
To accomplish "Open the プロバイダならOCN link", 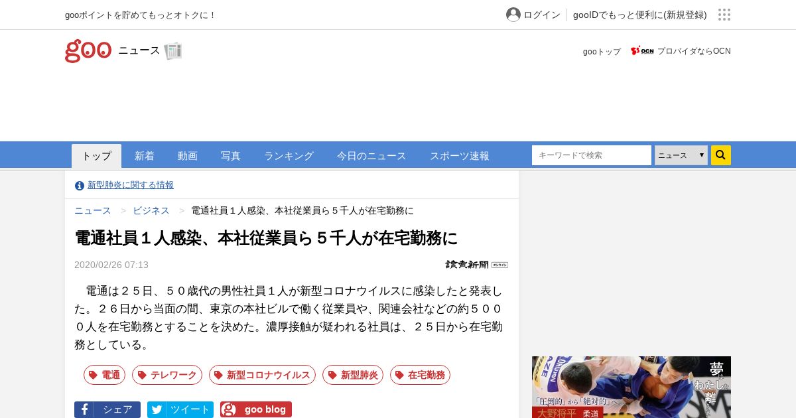I will 694,51.
